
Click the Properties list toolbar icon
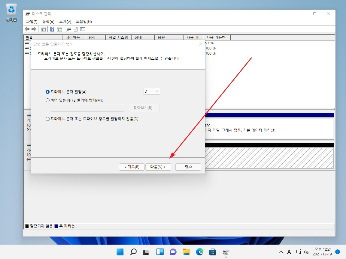point(83,29)
